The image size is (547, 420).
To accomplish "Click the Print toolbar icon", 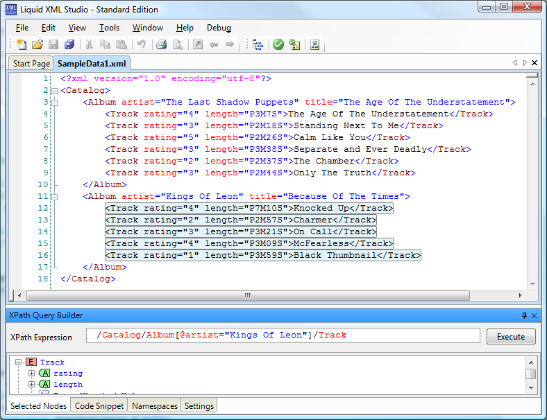I will (x=161, y=44).
